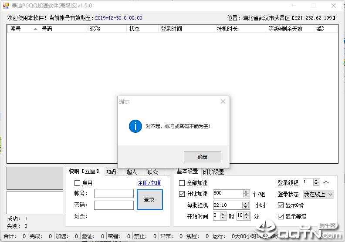Click the 帐号 input field
The width and height of the screenshot is (345, 242).
pos(114,193)
